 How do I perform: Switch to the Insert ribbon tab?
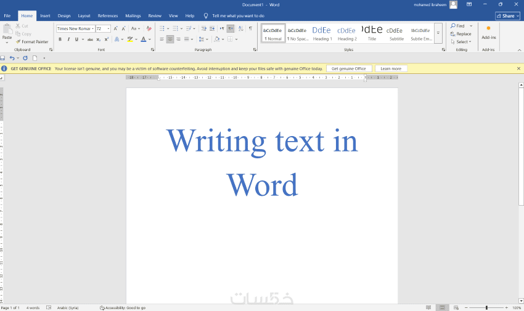click(45, 15)
